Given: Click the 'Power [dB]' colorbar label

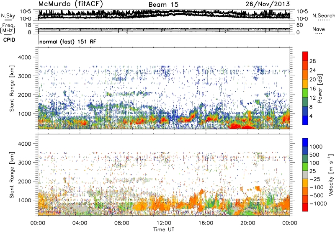Looking at the screenshot, I should (320, 88).
